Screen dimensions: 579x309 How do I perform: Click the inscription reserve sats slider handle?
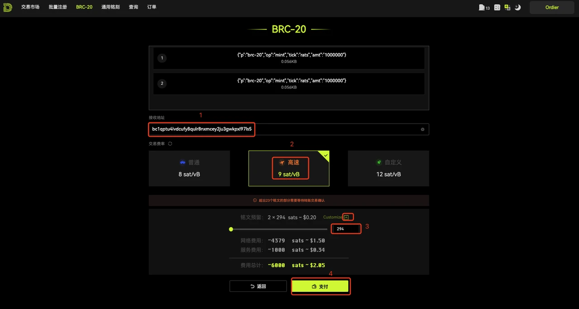tap(231, 229)
